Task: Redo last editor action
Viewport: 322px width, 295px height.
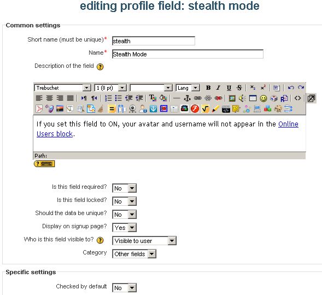Action: 301,88
